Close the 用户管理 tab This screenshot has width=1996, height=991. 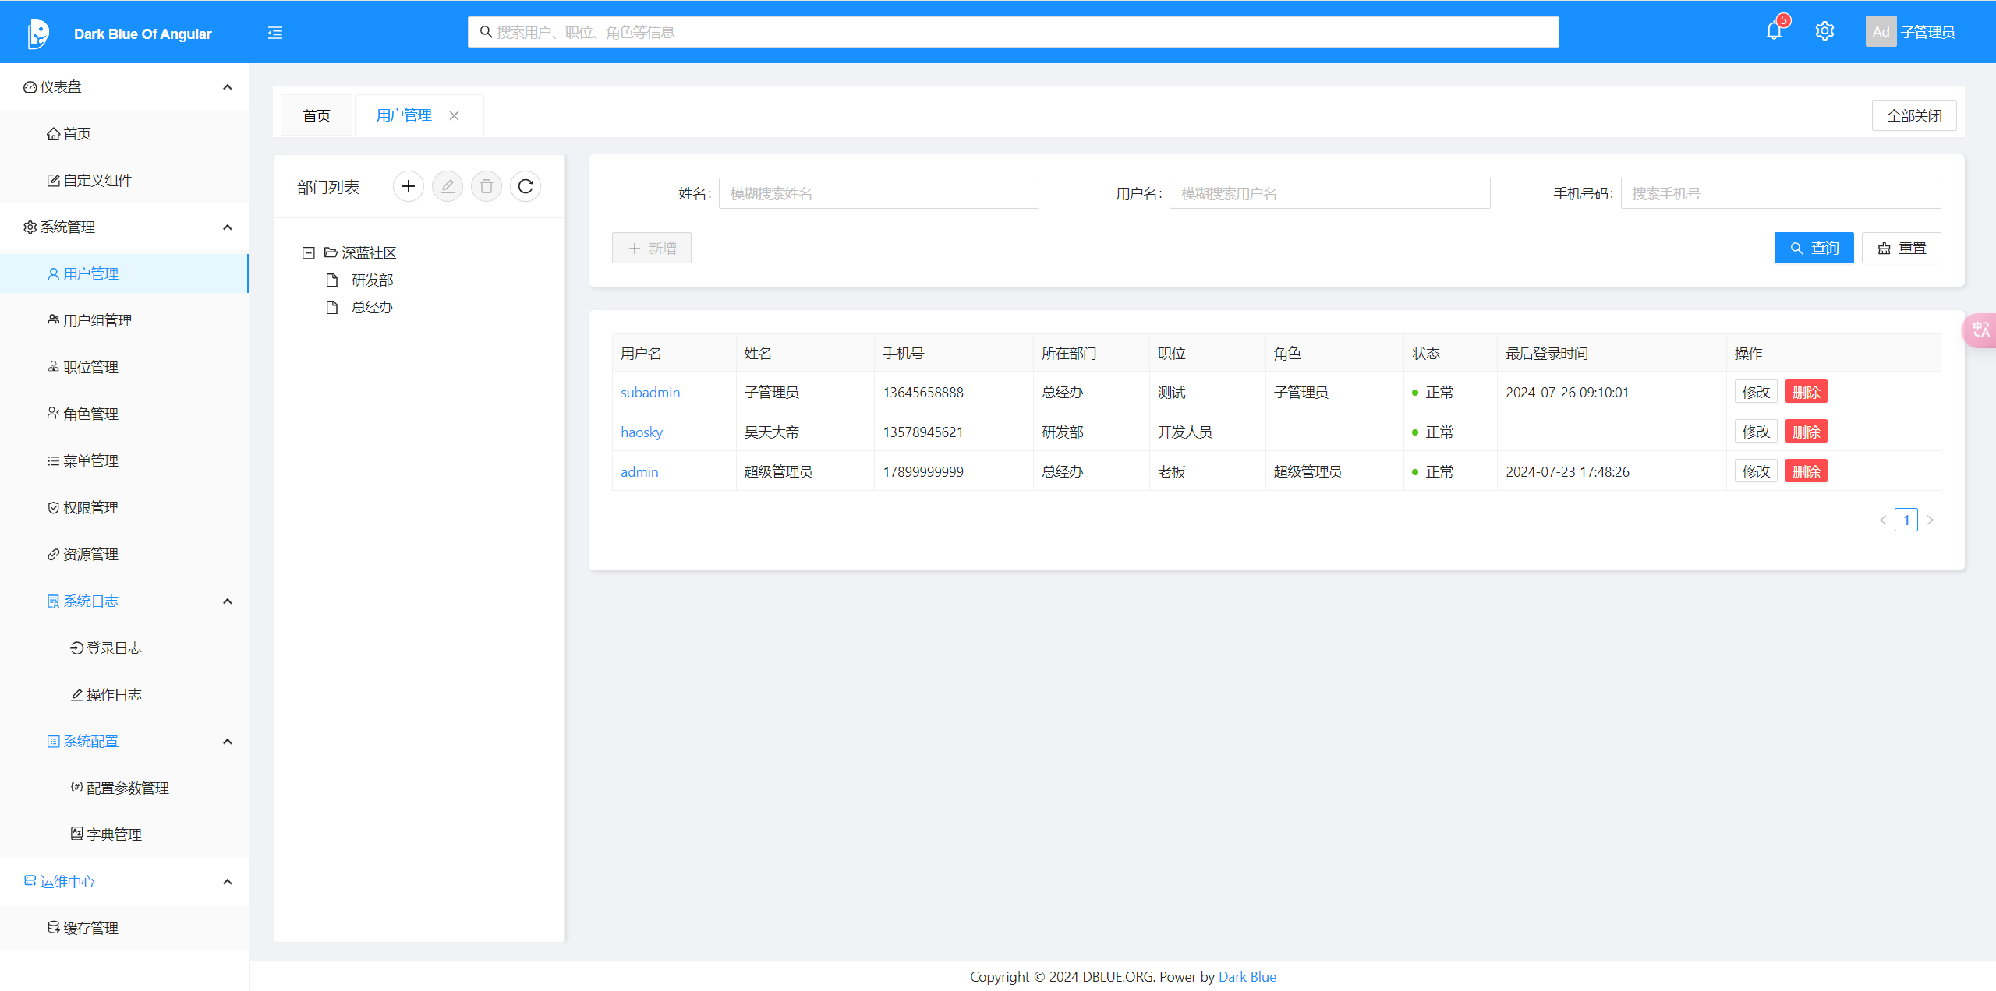454,115
